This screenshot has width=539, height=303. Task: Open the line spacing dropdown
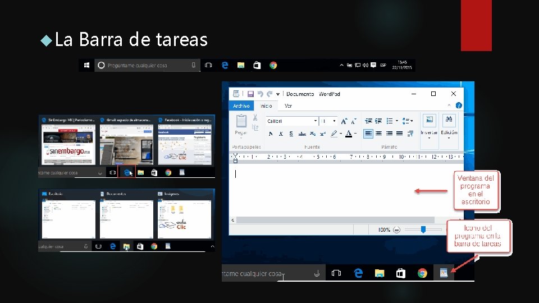pyautogui.click(x=408, y=121)
